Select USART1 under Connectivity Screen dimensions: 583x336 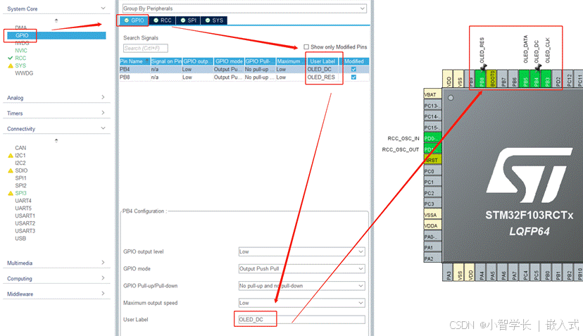(25, 216)
